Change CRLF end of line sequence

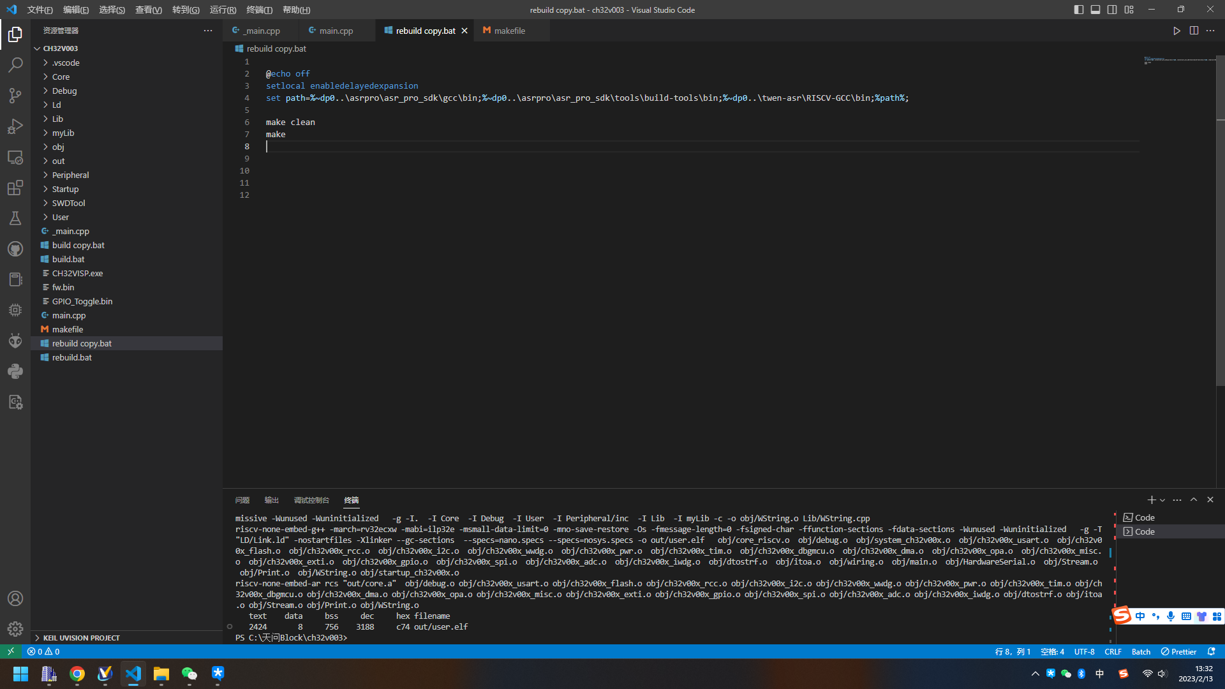1113,651
